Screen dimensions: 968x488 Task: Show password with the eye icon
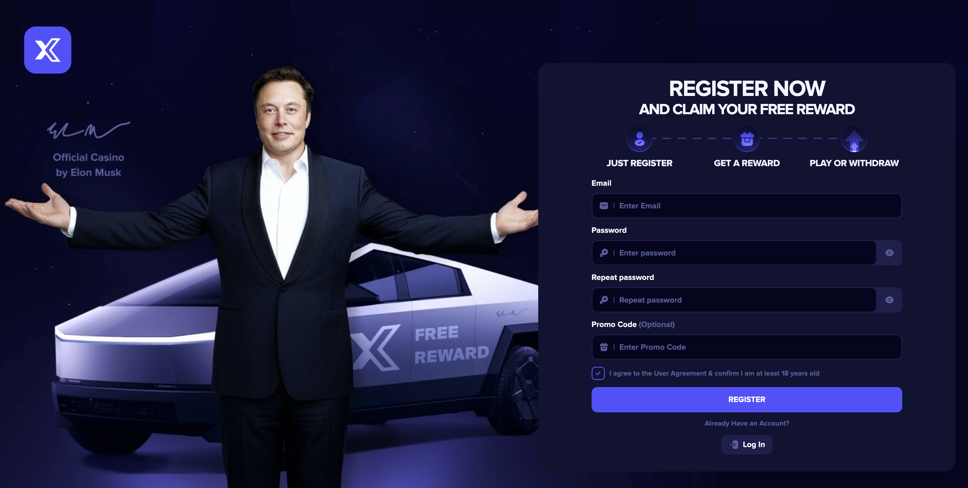[x=889, y=253]
